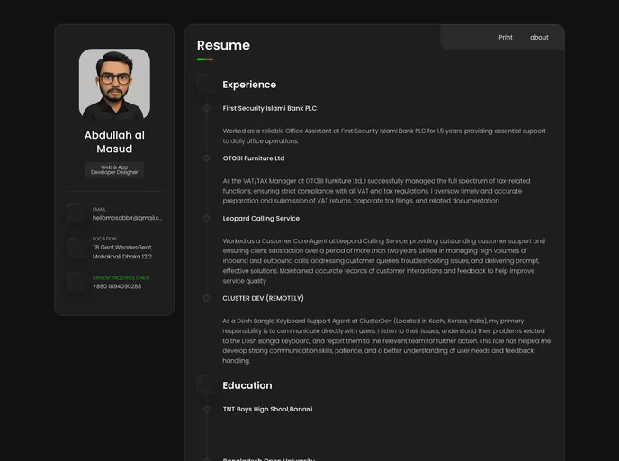This screenshot has height=461, width=619.
Task: Click timeline dot beside Leopard Calling Service
Action: [x=206, y=218]
